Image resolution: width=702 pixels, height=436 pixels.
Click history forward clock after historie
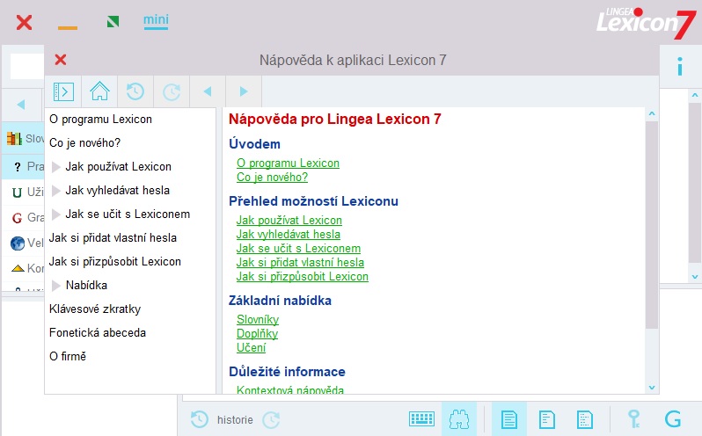pos(271,419)
